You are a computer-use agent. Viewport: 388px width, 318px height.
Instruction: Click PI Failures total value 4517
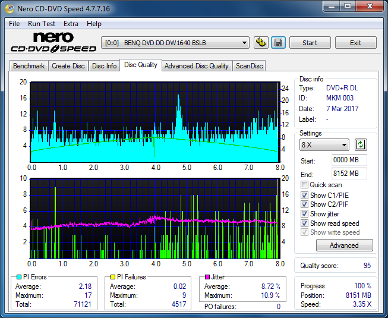click(179, 304)
